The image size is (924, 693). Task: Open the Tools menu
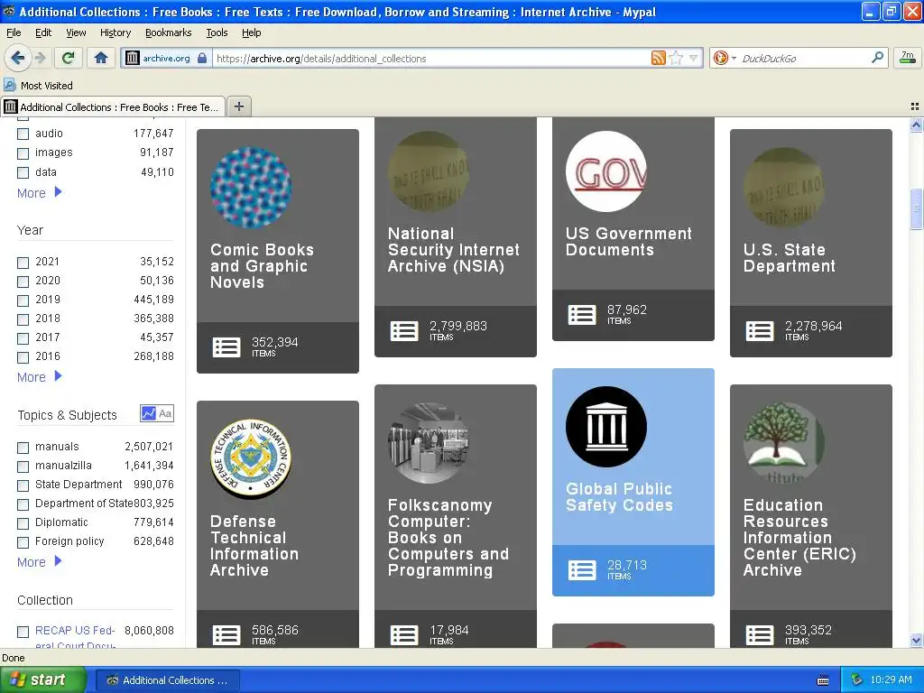click(x=217, y=32)
